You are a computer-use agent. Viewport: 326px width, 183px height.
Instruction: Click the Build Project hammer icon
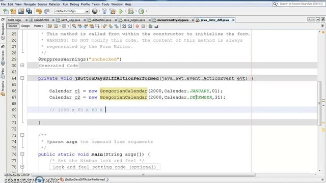tap(104, 11)
